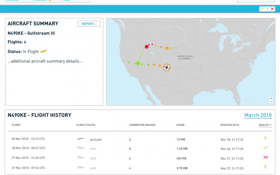
Task: Zoom out on the map with minus button
Action: tap(271, 101)
